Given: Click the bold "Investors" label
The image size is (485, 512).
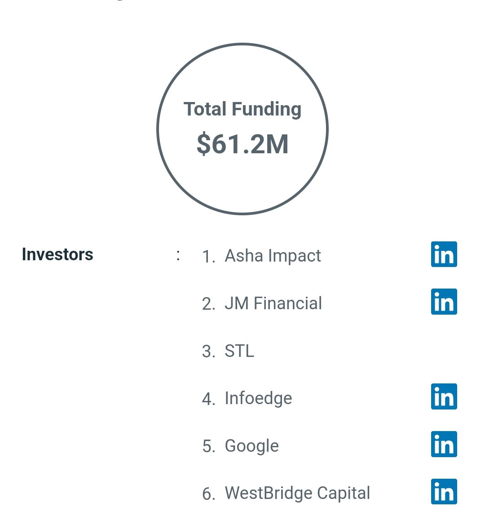Looking at the screenshot, I should pyautogui.click(x=57, y=254).
